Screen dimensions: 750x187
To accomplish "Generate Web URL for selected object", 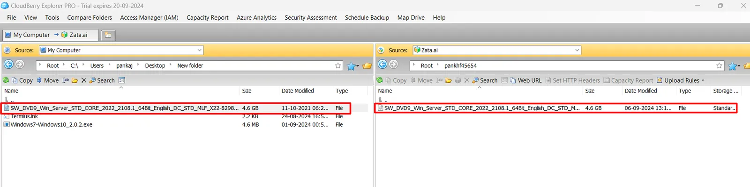I will click(x=525, y=80).
